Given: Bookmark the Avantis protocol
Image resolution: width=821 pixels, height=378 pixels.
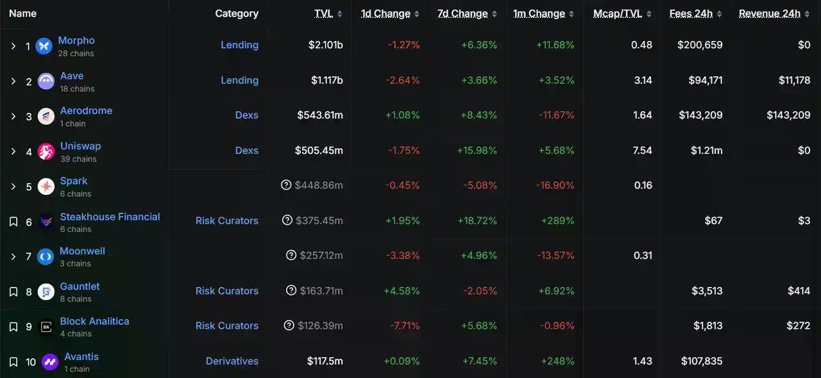Looking at the screenshot, I should [13, 362].
